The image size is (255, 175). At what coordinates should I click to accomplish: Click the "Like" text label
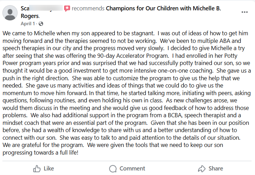point(49,168)
